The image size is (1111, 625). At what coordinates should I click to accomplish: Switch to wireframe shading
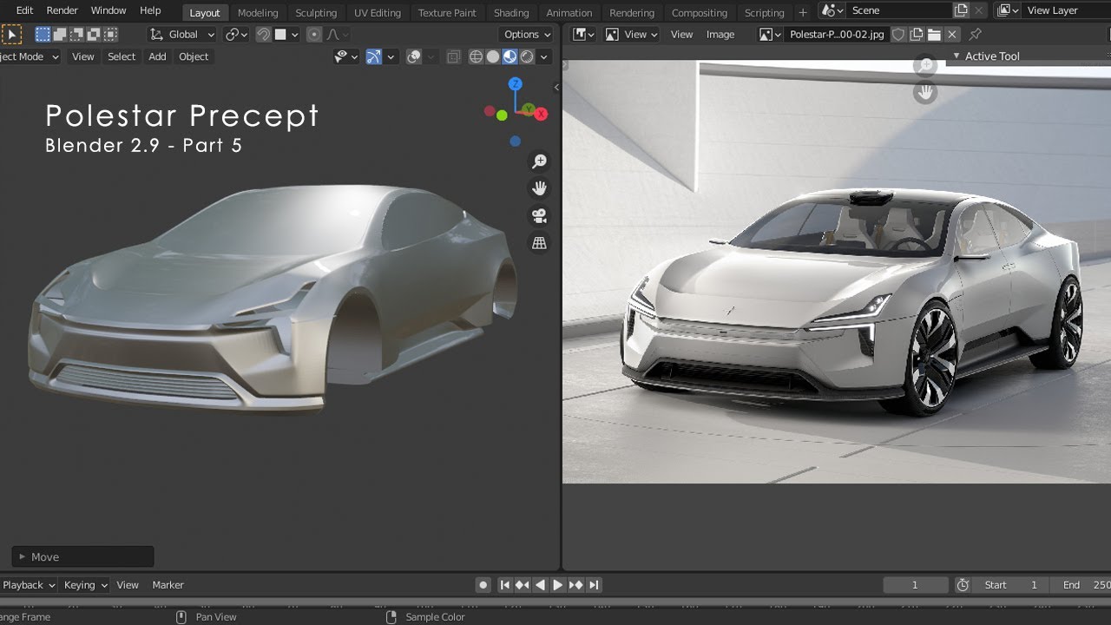tap(476, 56)
